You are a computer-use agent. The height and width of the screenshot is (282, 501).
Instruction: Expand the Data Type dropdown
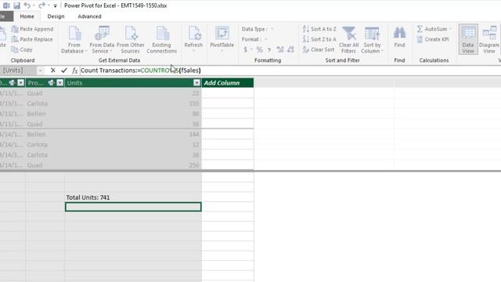click(x=272, y=29)
